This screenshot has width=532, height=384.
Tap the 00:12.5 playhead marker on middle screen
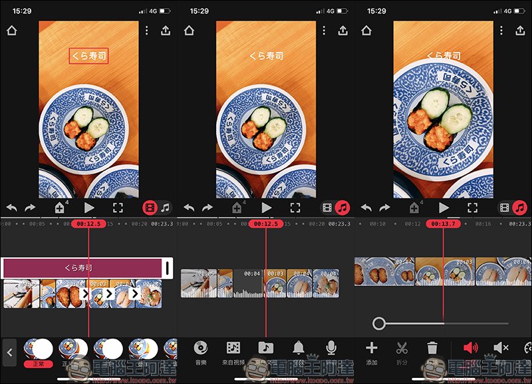[266, 224]
